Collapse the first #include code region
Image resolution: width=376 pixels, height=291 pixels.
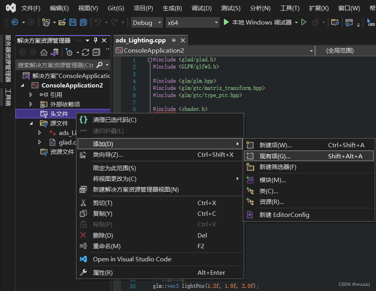150,60
